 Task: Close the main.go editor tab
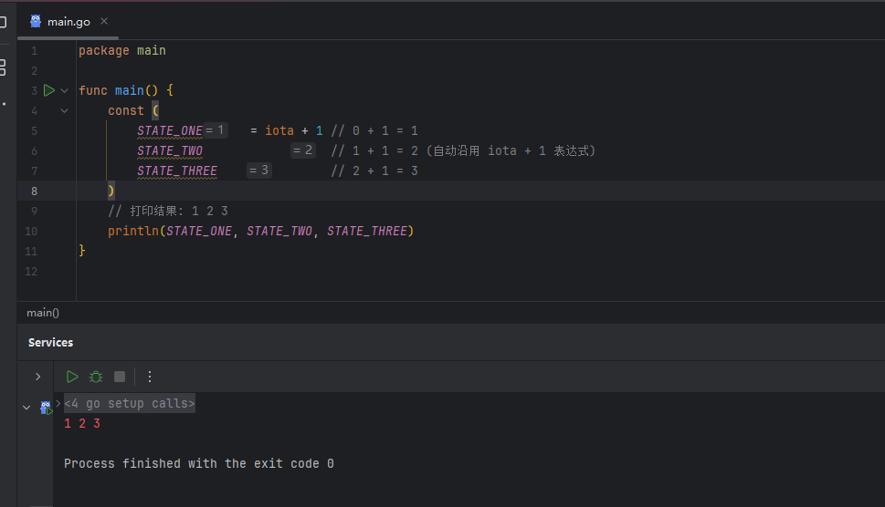(104, 21)
